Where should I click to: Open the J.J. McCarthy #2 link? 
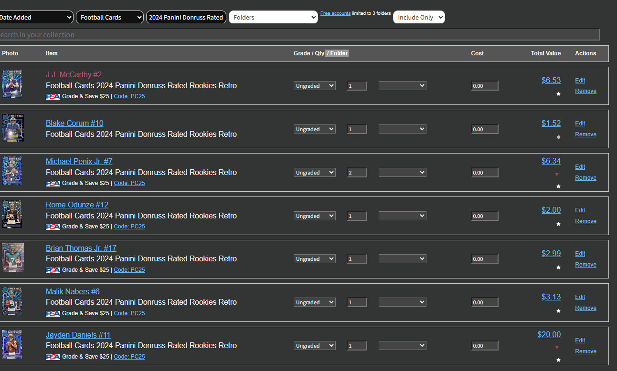(x=74, y=74)
